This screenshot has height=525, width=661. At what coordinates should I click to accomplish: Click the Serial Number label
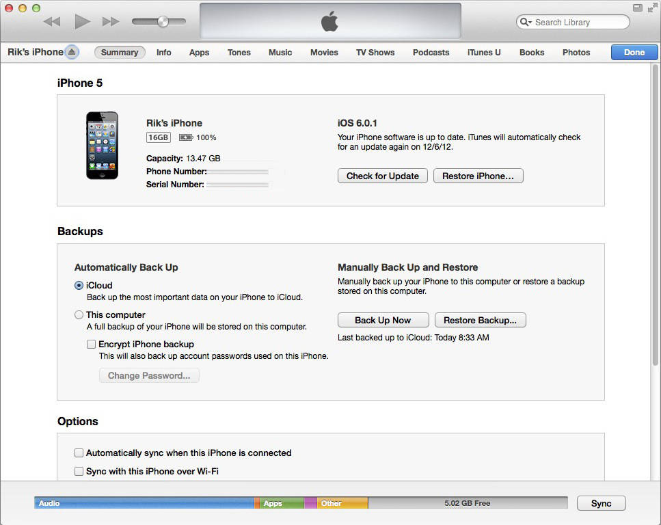point(175,185)
